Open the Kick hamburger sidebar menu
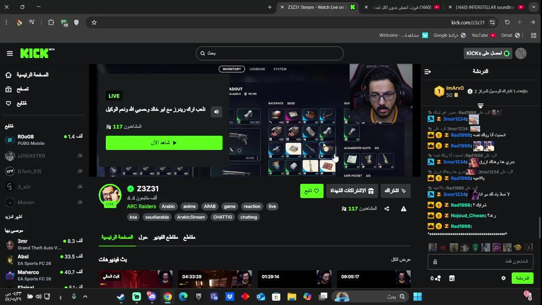542x305 pixels. click(10, 53)
